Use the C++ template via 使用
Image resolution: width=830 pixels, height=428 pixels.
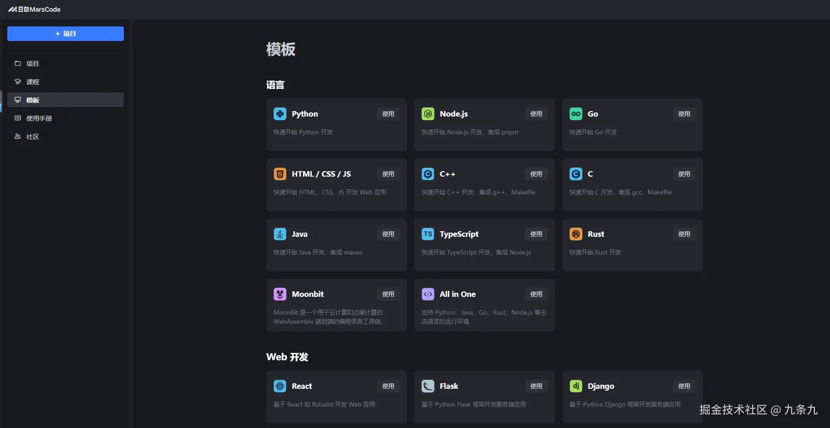click(536, 174)
